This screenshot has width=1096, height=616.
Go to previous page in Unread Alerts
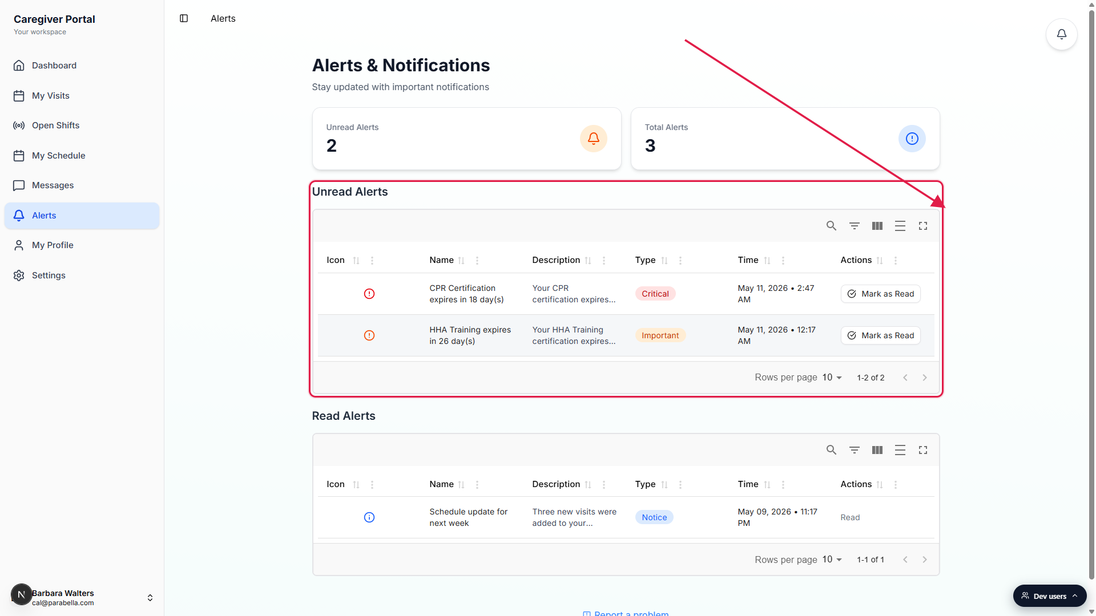tap(905, 378)
